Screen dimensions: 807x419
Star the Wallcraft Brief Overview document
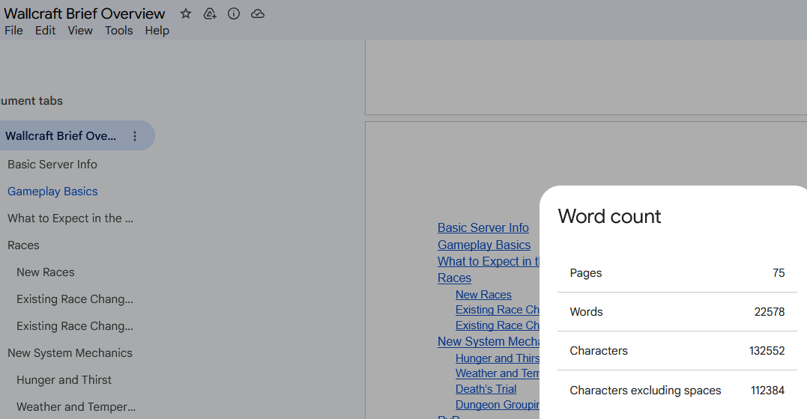pyautogui.click(x=186, y=14)
